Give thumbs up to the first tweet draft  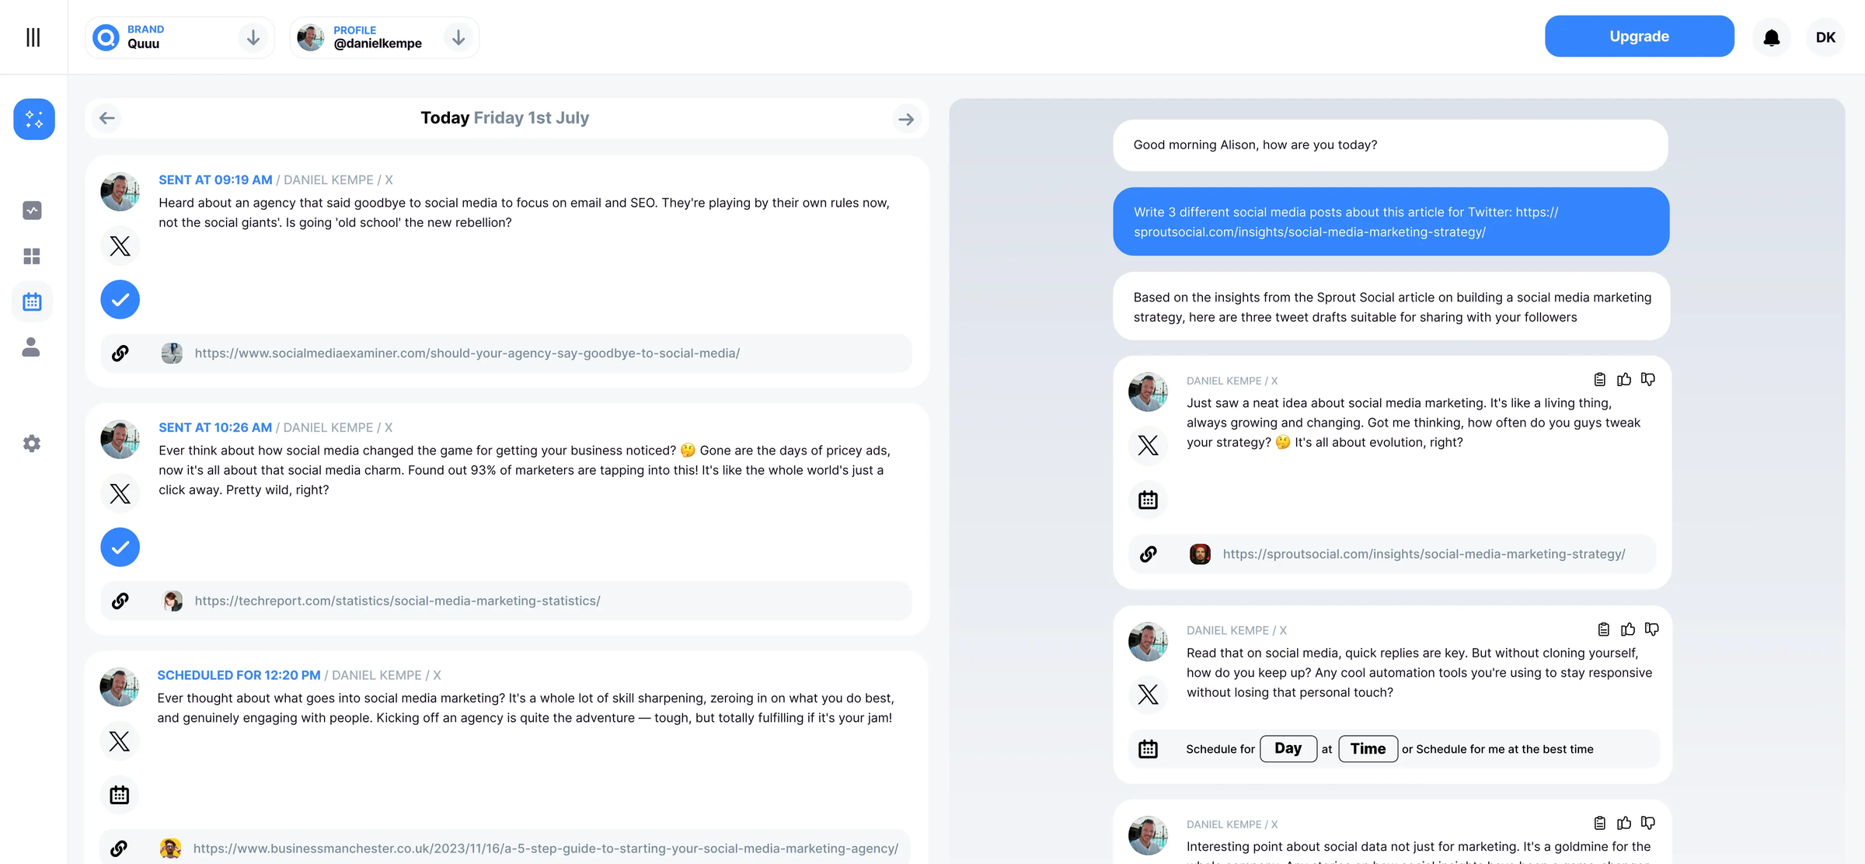(x=1624, y=379)
